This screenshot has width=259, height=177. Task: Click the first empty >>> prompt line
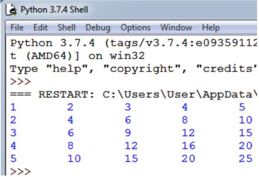(x=20, y=82)
